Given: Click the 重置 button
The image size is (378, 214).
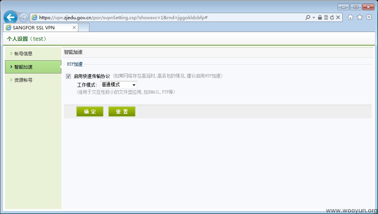Looking at the screenshot, I should click(122, 112).
